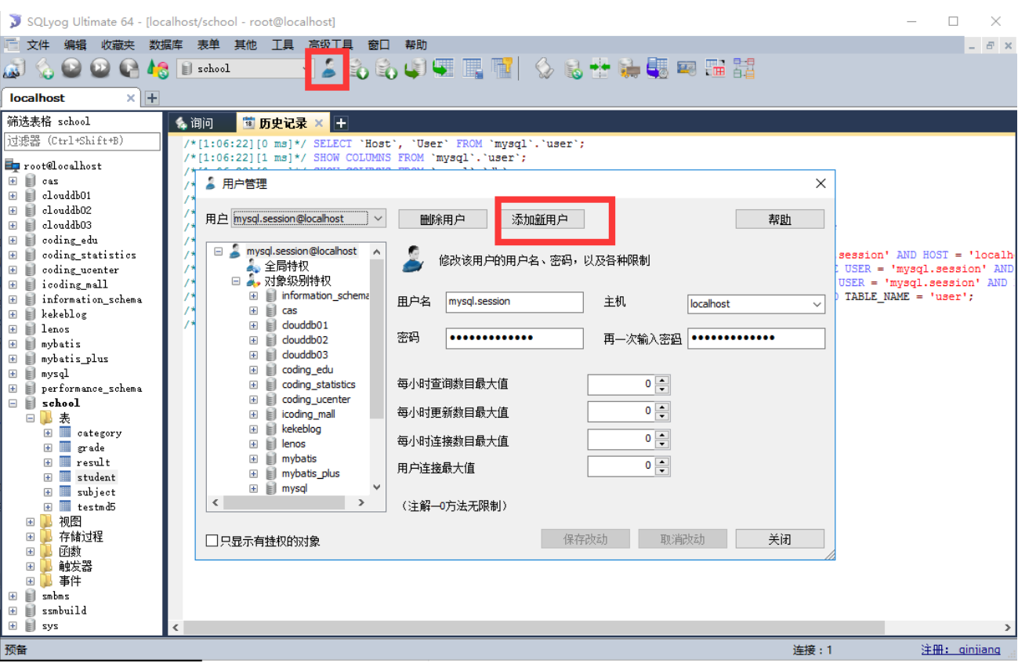Expand the 视图 folder
This screenshot has width=1018, height=663.
tap(30, 522)
